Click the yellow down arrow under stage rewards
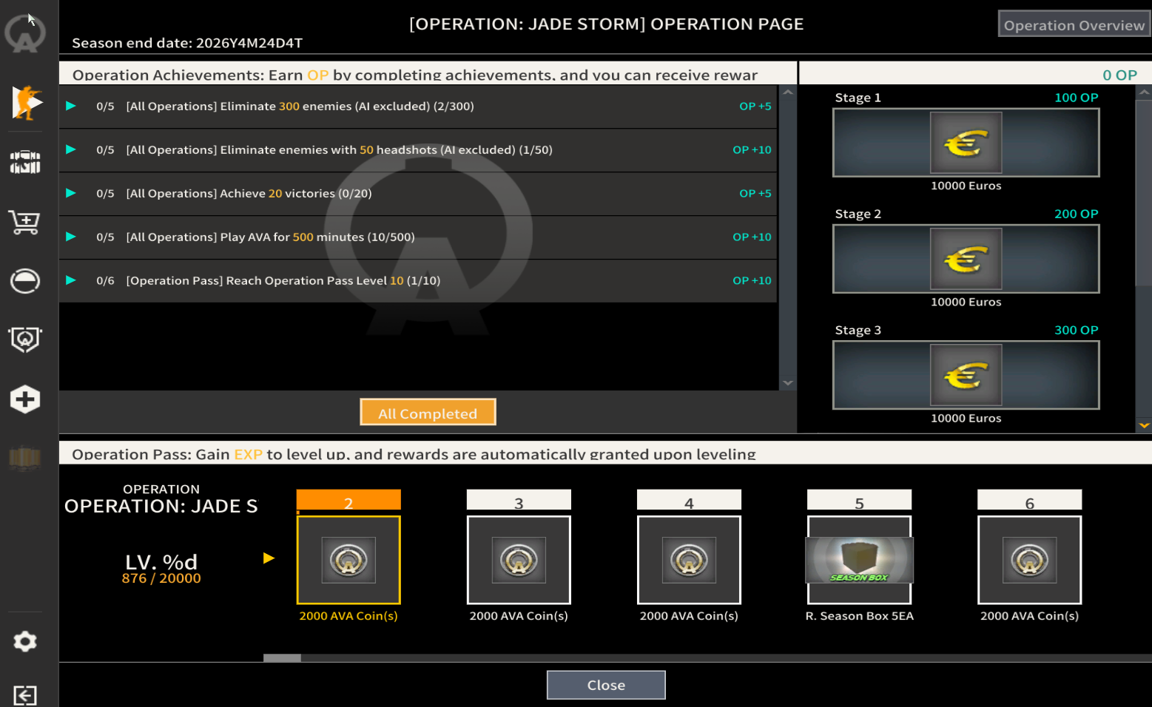The width and height of the screenshot is (1152, 707). pyautogui.click(x=1144, y=425)
